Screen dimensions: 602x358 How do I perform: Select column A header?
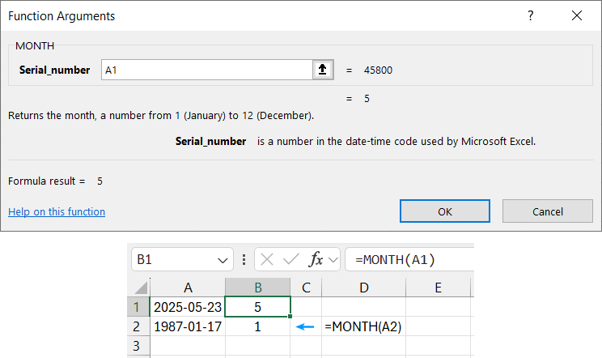[188, 288]
